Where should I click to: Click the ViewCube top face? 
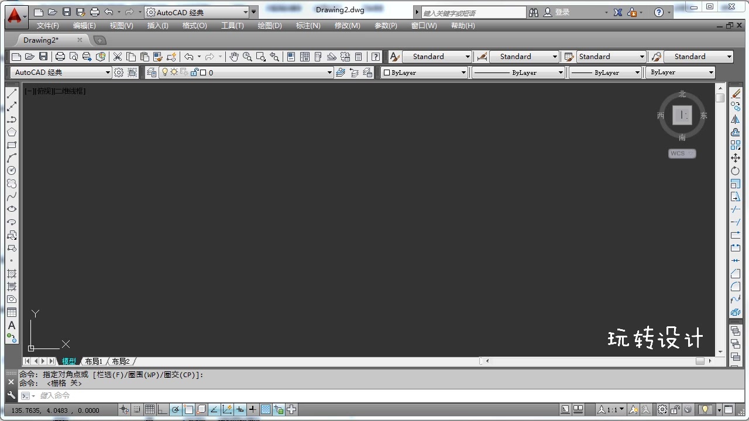coord(682,115)
